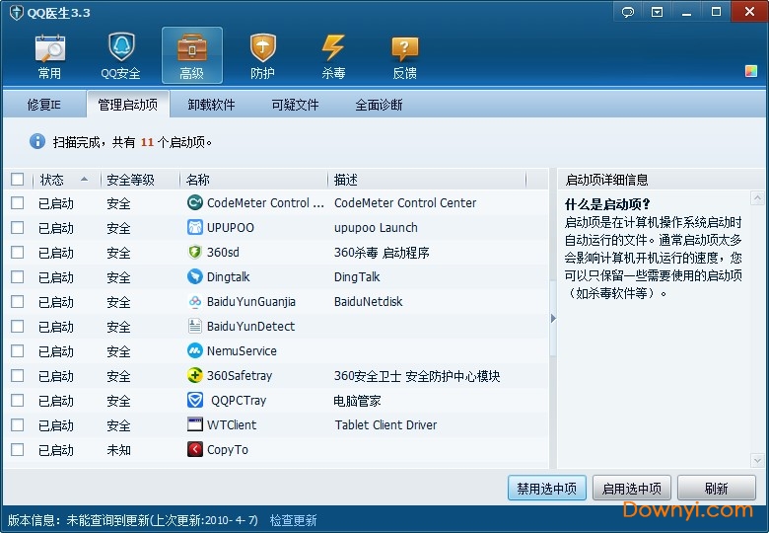This screenshot has height=533, width=769.
Task: Switch to the 管理启动项 tab
Action: [x=128, y=105]
